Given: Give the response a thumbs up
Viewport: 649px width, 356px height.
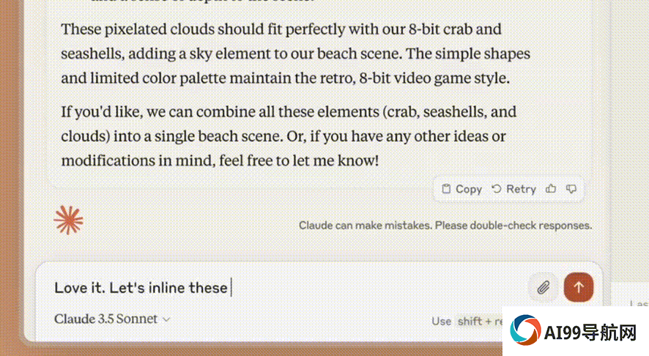Looking at the screenshot, I should point(551,189).
